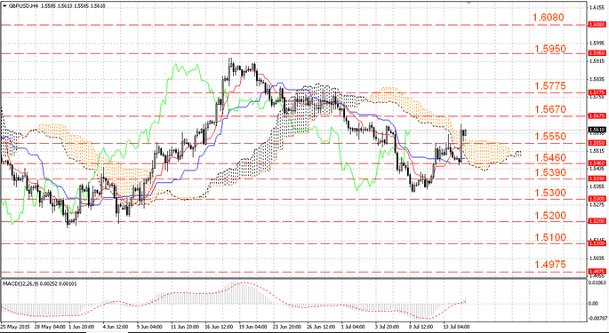This screenshot has width=609, height=333.
Task: Select the red 1.5775 price tag on axis
Action: (597, 92)
